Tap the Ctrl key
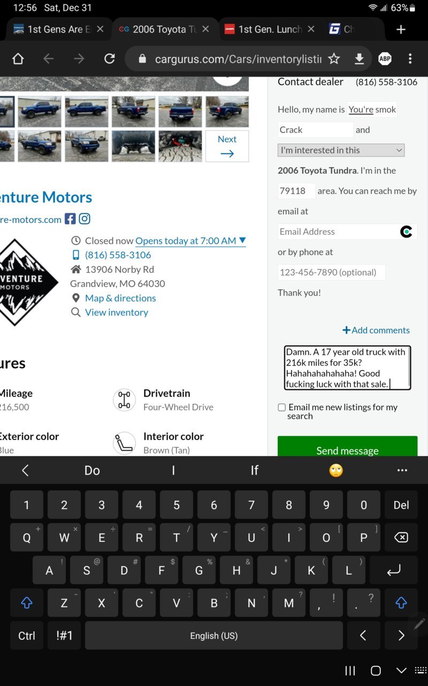The height and width of the screenshot is (686, 428). click(27, 636)
